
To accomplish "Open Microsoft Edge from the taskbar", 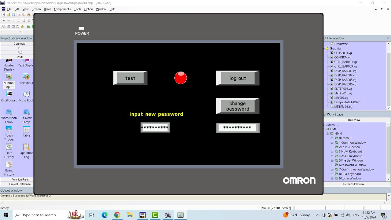I will (104, 215).
